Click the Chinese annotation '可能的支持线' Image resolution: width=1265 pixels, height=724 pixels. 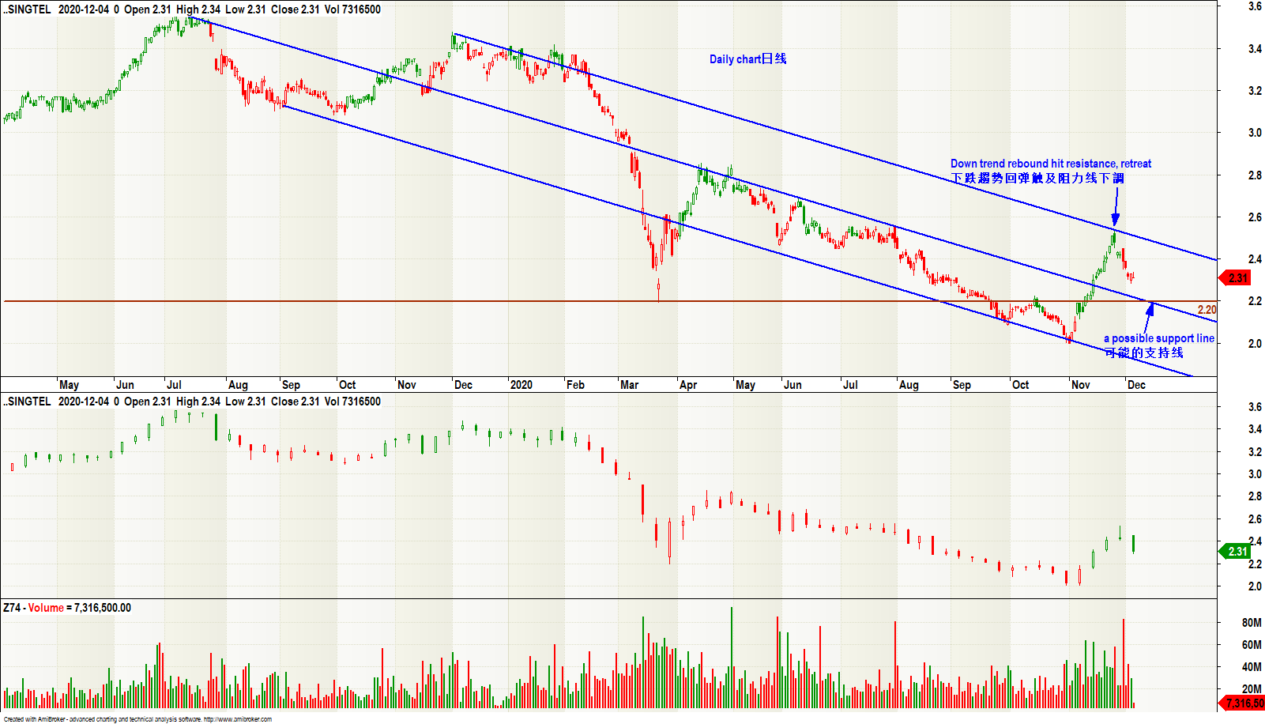[1144, 353]
